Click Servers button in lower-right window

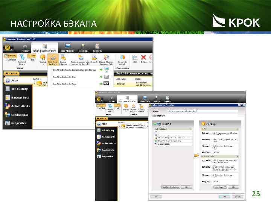102,118
